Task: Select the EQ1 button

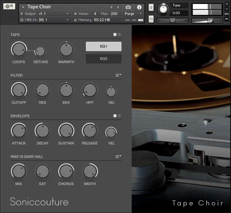Action: [x=103, y=46]
